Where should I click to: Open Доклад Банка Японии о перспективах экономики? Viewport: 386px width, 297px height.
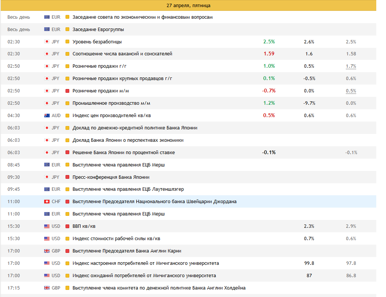tap(128, 140)
